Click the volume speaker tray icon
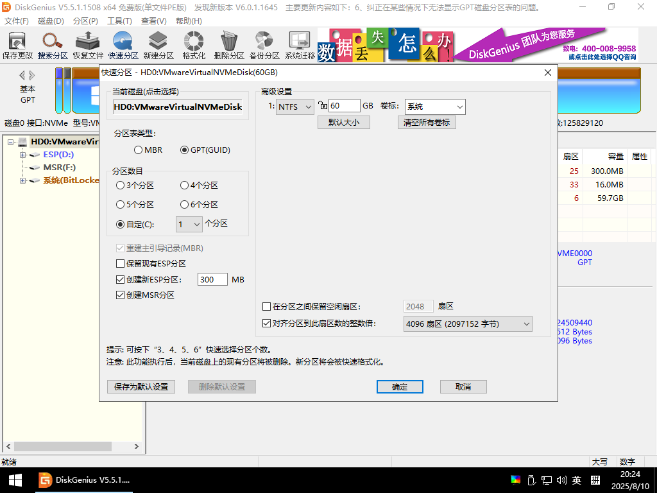 click(x=561, y=480)
